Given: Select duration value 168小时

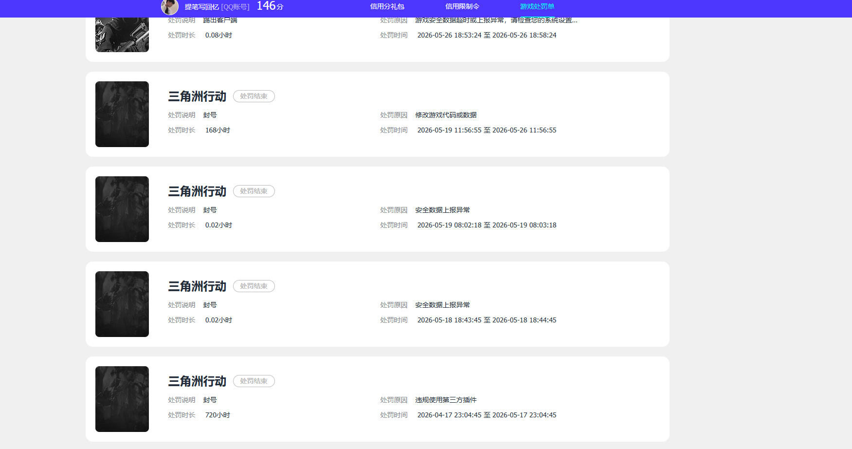Looking at the screenshot, I should pos(218,130).
